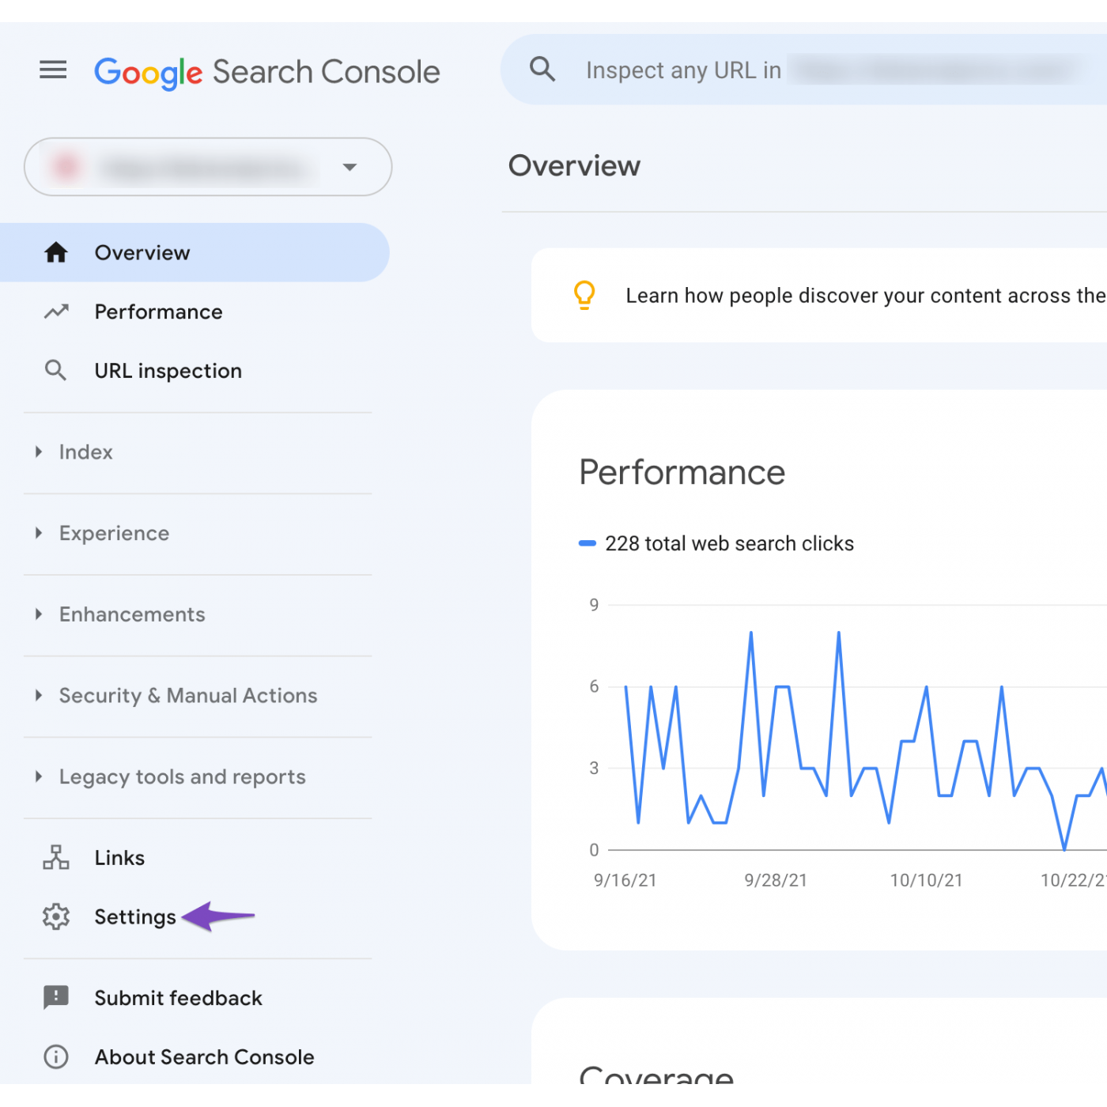Image resolution: width=1107 pixels, height=1107 pixels.
Task: Click the About Search Console info icon
Action: 56,1056
